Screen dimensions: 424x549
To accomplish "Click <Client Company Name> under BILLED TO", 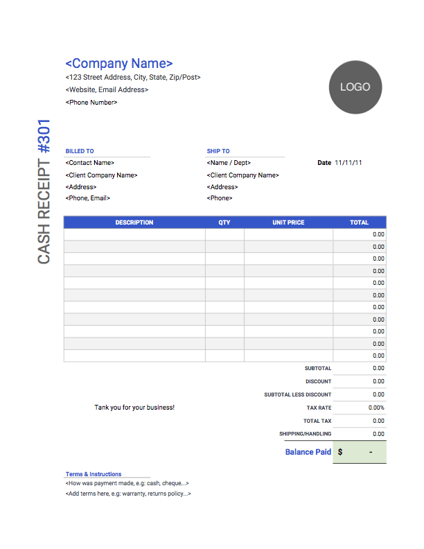I will pos(101,175).
